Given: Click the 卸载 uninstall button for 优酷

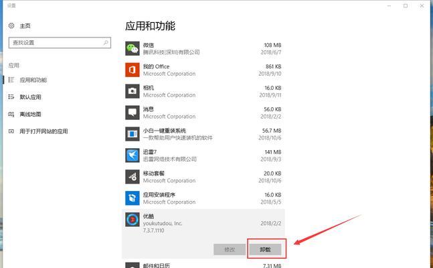Looking at the screenshot, I should point(265,249).
